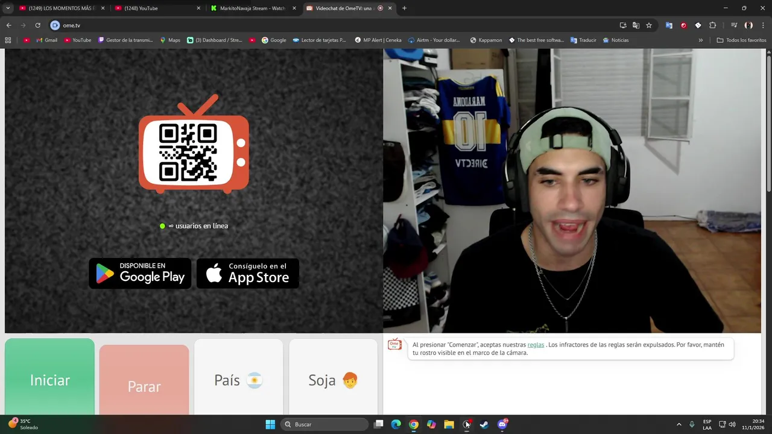
Task: Open the YouTube bookmark
Action: pos(77,40)
